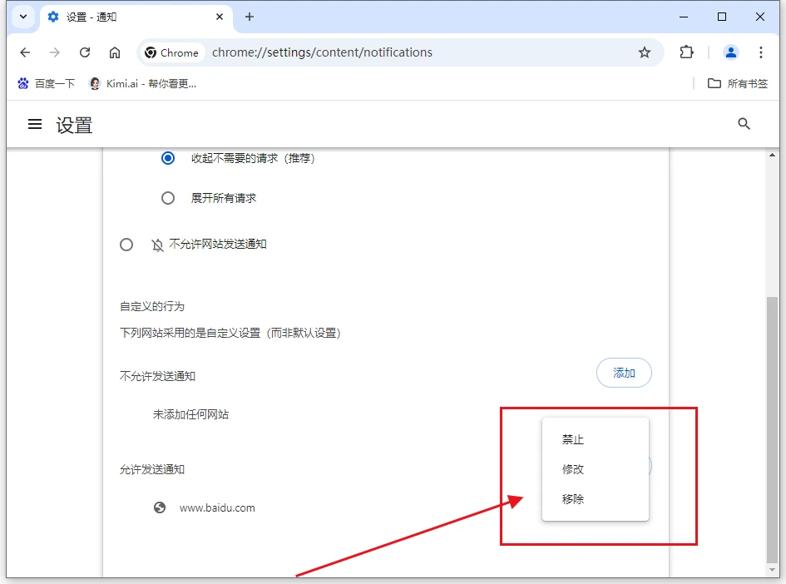Reload the current settings page
The width and height of the screenshot is (786, 584).
click(85, 52)
